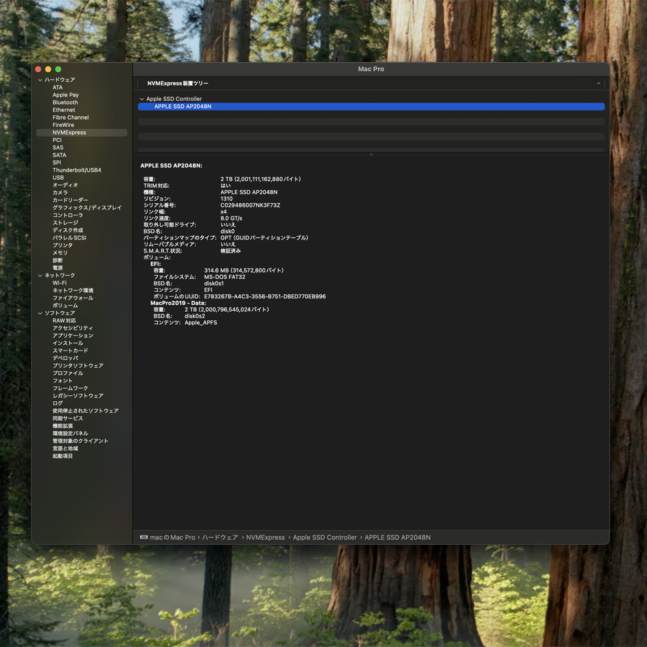Select 管理対象のクライアント in the sidebar
This screenshot has width=647, height=647.
pyautogui.click(x=80, y=441)
